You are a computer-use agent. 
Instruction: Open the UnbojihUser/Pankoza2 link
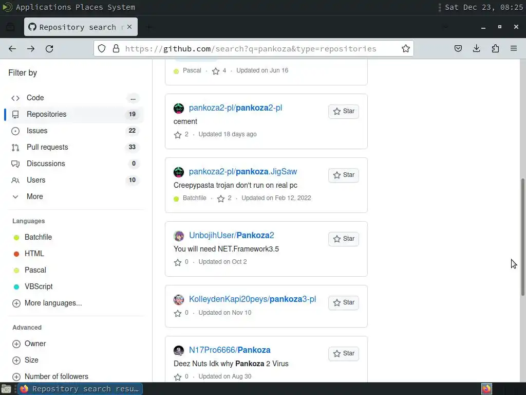click(x=232, y=236)
